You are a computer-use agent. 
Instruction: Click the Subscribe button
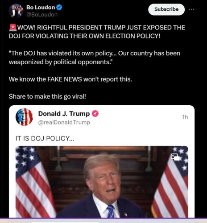pos(166,9)
